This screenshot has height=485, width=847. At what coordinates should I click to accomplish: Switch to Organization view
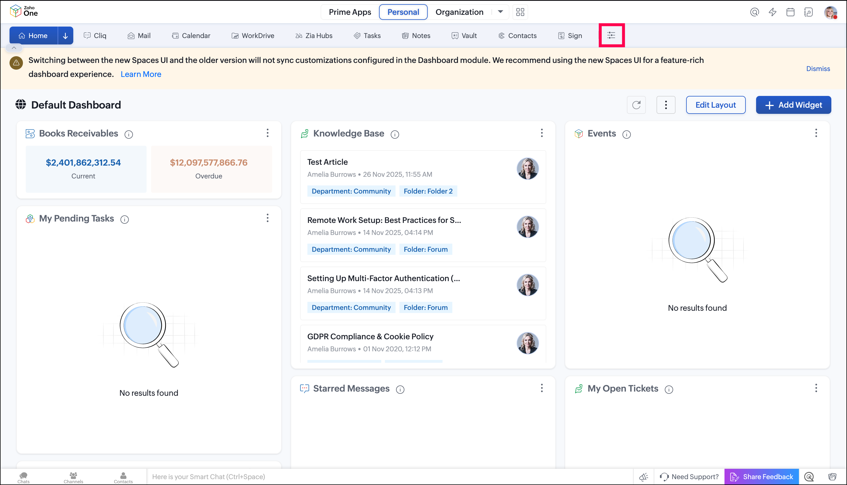(x=459, y=12)
